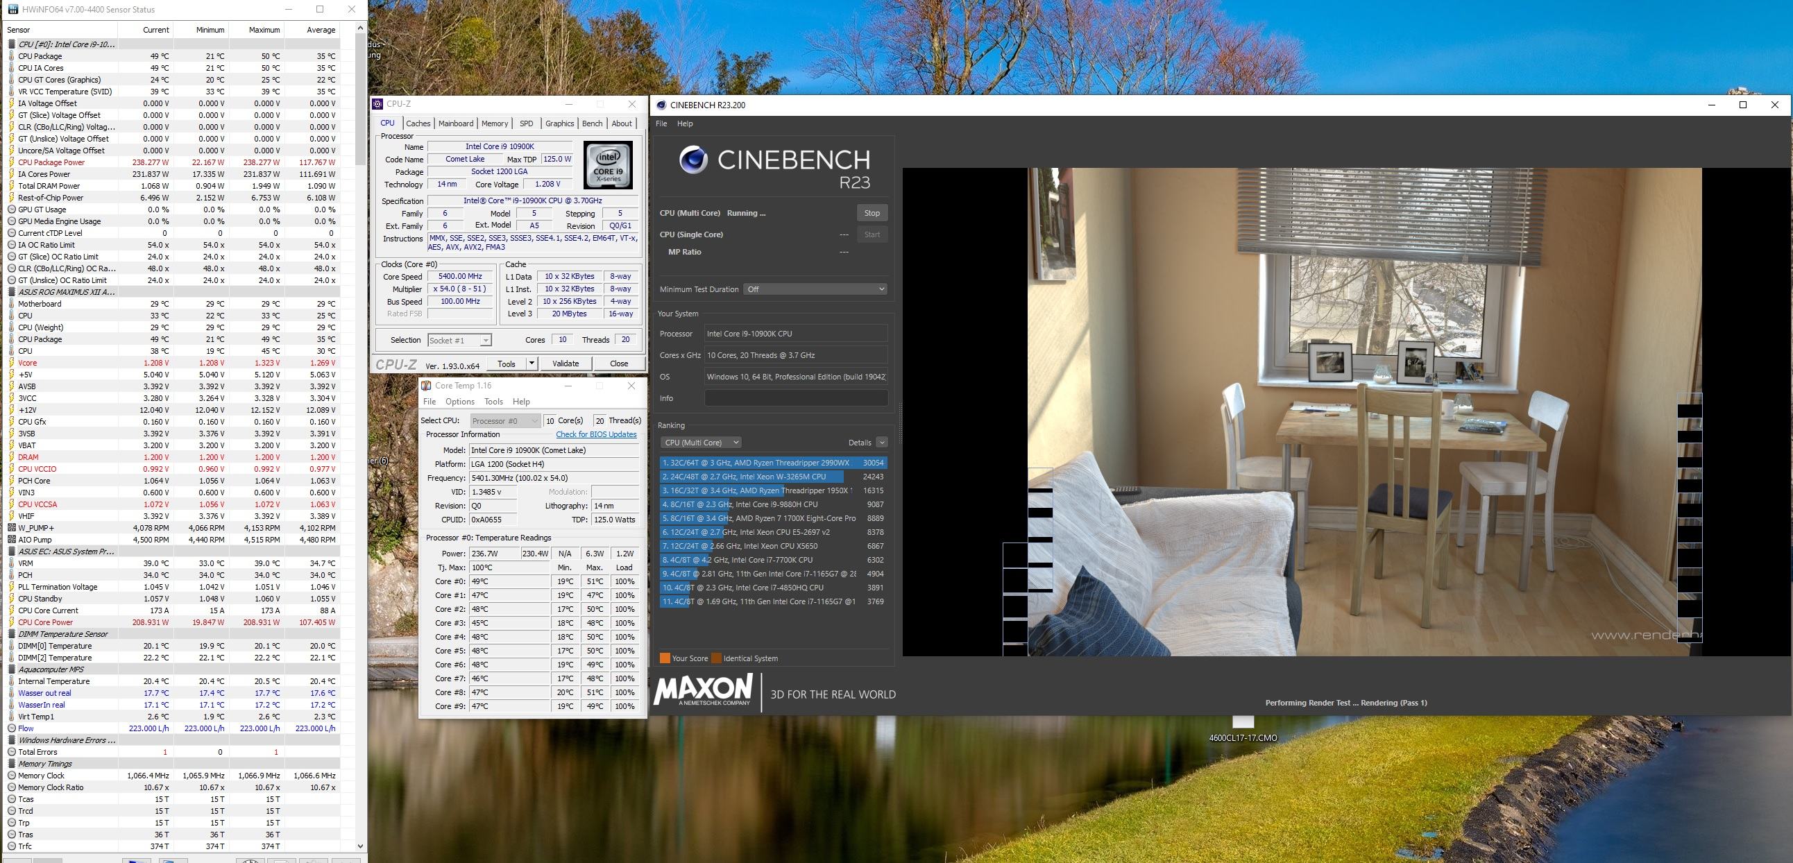Screen dimensions: 1793x863
Task: Open the CPU (Multi Core) ranking dropdown
Action: [700, 443]
